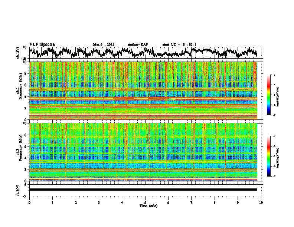
Task: Click the ch.1 frequency tick label "2"
Action: click(x=26, y=108)
